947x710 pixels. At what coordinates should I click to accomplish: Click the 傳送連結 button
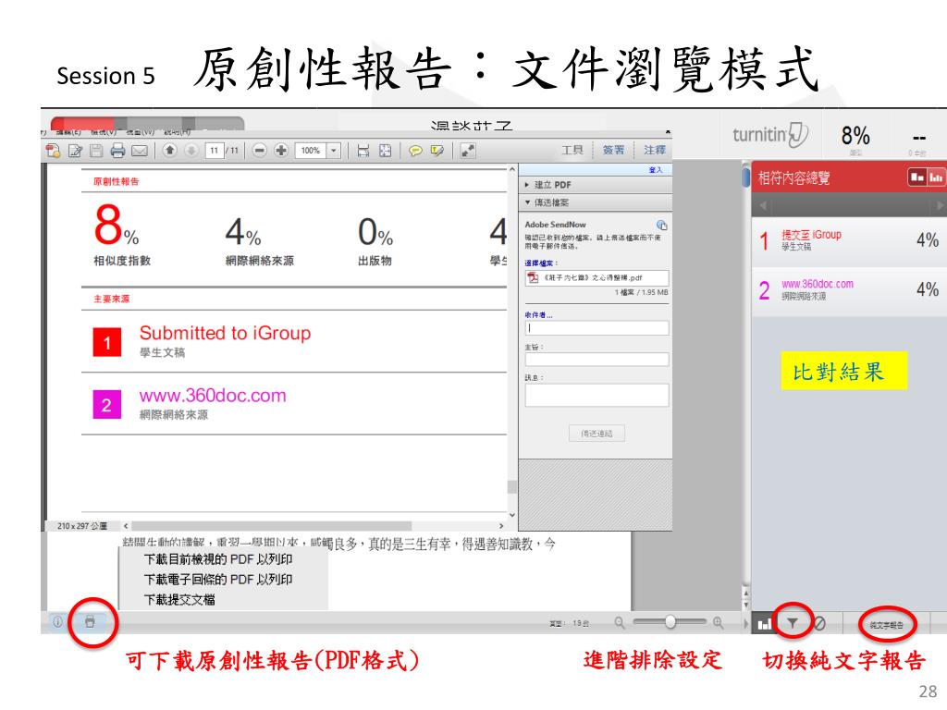(x=596, y=434)
